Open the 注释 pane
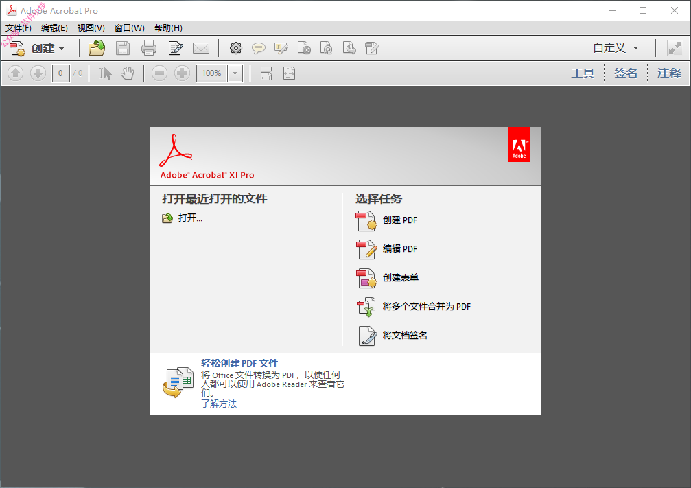 click(669, 73)
